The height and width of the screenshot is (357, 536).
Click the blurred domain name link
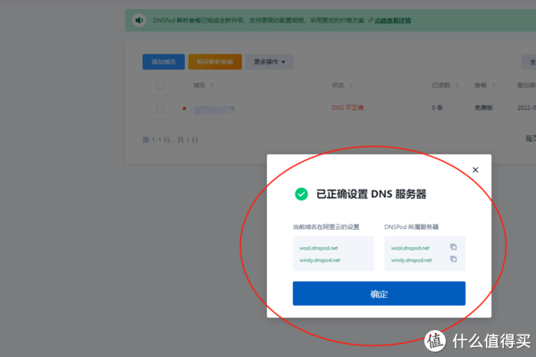[x=214, y=109]
